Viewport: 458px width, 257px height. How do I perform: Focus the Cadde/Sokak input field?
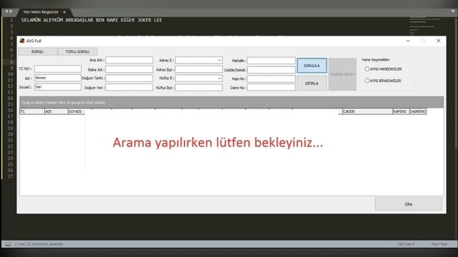tap(271, 70)
